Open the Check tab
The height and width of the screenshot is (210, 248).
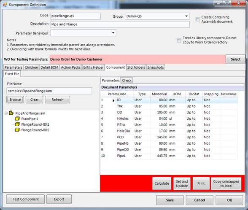coord(127,80)
